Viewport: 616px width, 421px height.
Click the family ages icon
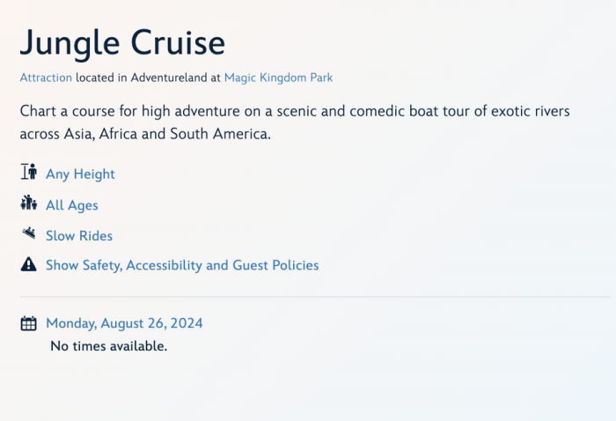pyautogui.click(x=28, y=203)
